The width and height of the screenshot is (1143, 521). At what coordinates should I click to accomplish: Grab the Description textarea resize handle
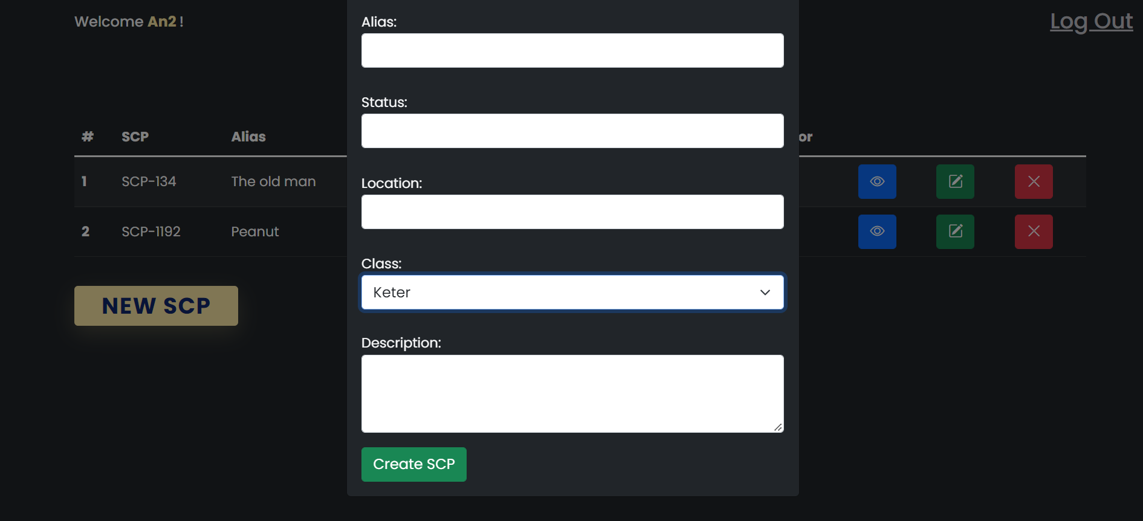click(x=778, y=427)
